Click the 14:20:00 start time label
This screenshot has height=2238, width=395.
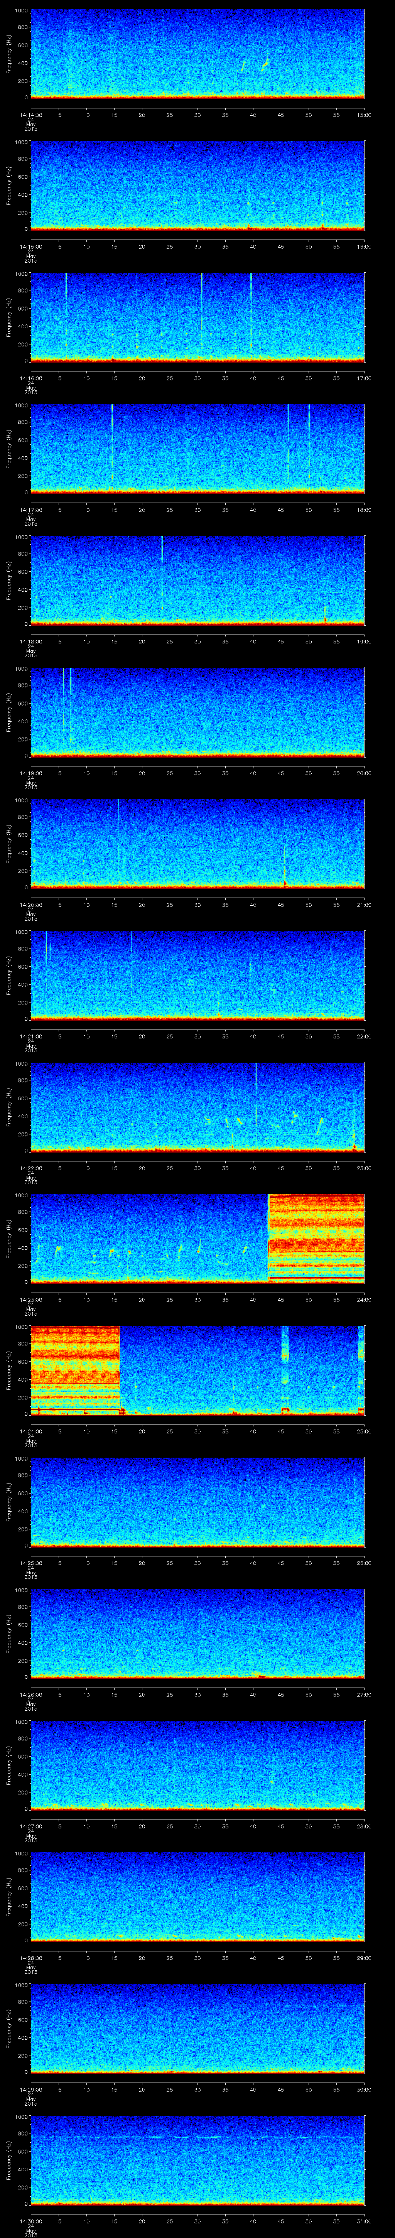pyautogui.click(x=30, y=905)
